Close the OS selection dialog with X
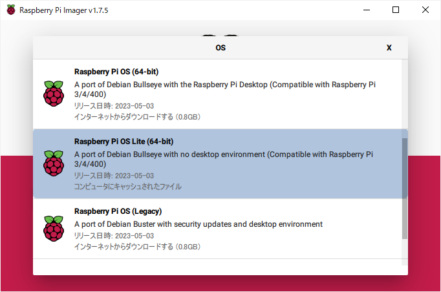The image size is (441, 292). pyautogui.click(x=389, y=48)
